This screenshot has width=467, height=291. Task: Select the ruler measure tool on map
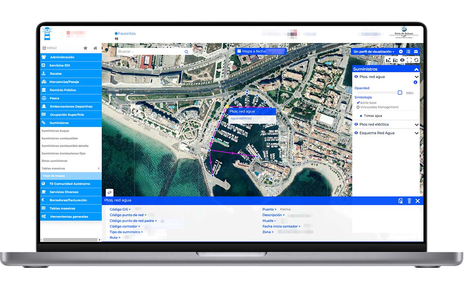(x=109, y=192)
